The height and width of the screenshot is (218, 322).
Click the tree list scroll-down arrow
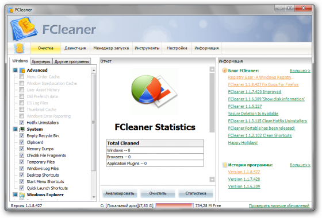click(94, 197)
